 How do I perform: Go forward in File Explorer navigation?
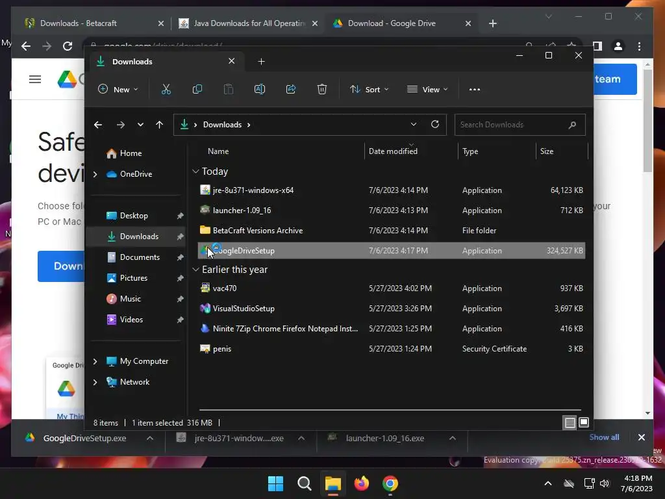pyautogui.click(x=120, y=125)
